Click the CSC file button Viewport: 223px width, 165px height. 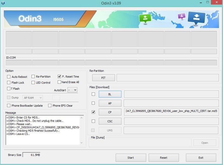point(110,121)
